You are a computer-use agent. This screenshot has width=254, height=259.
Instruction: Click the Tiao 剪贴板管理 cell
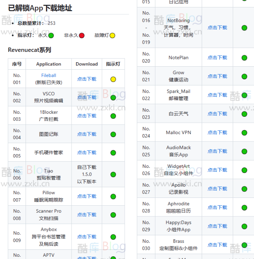[x=49, y=174]
